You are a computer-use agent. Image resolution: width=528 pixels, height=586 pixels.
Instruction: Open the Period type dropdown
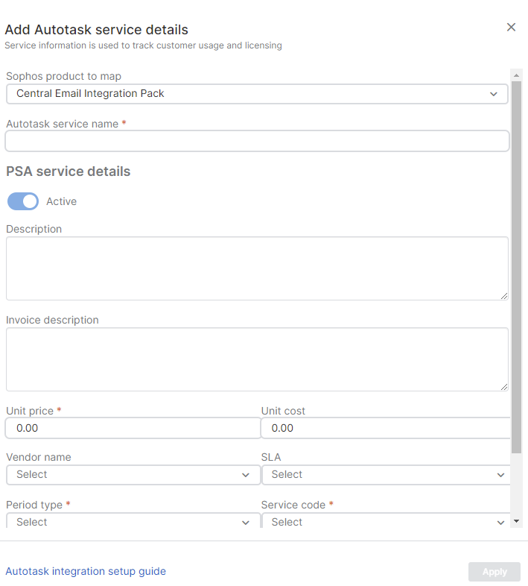[133, 522]
